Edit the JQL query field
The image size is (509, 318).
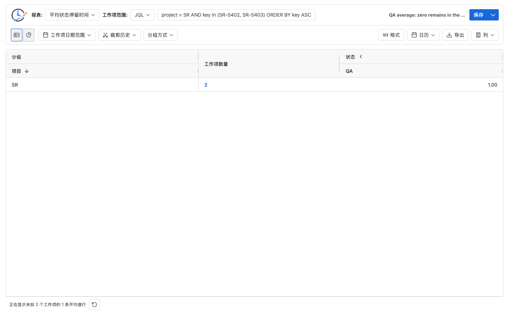[236, 15]
